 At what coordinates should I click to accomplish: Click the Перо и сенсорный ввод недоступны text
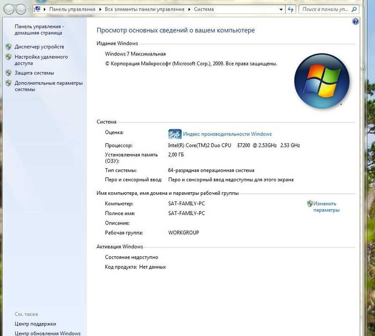click(231, 180)
